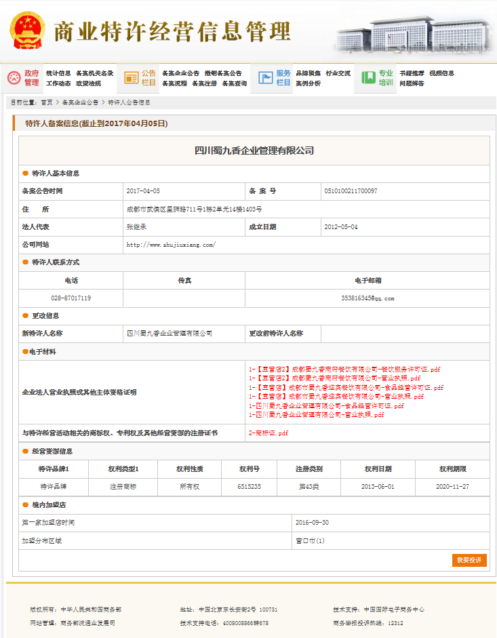Click the 所有权 cell

tap(190, 487)
